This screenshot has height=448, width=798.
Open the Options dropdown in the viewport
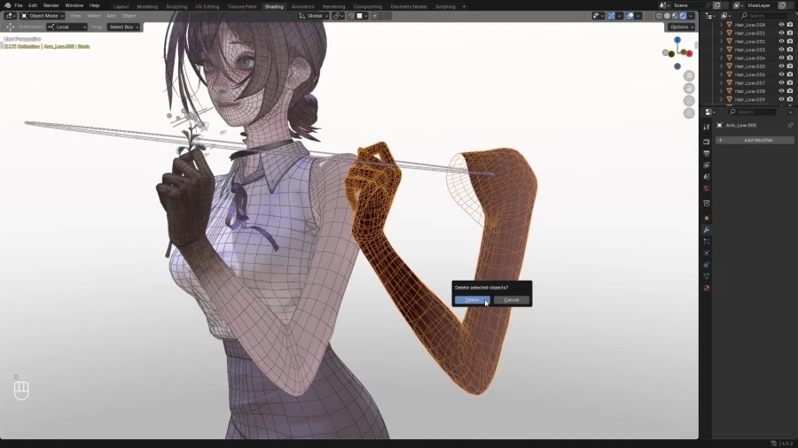pyautogui.click(x=682, y=27)
